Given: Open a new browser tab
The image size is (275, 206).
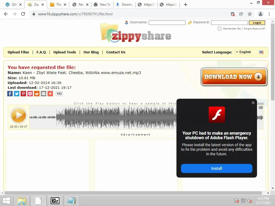Looking at the screenshot, I should (185, 5).
